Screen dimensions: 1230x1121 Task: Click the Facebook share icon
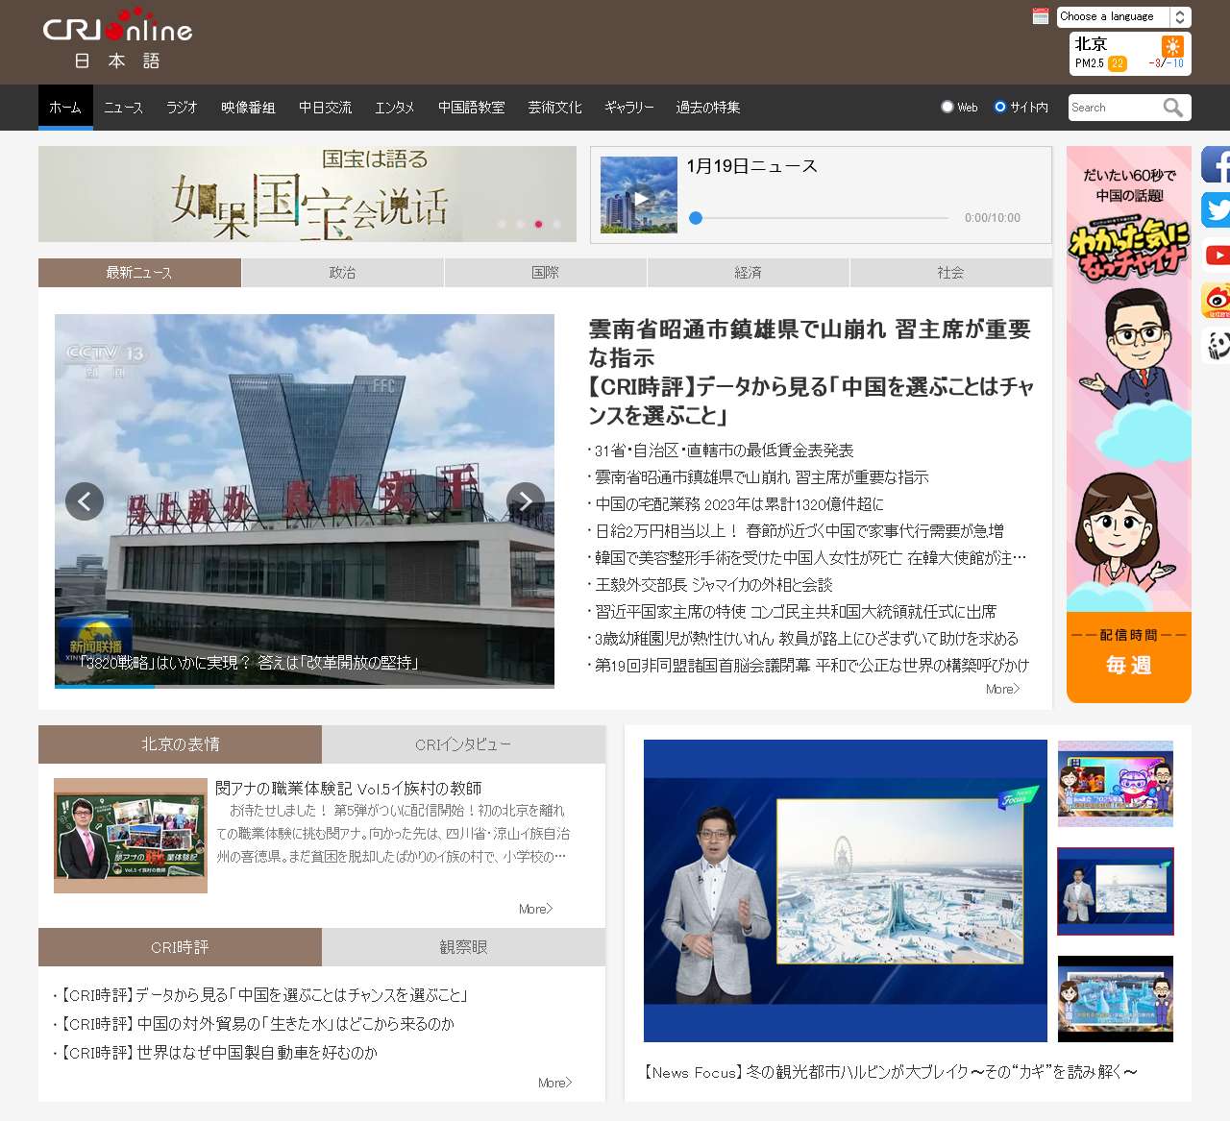click(x=1216, y=164)
